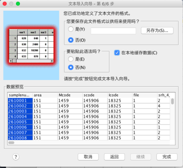Select cell 2610007 in preview
The height and width of the screenshot is (168, 183).
click(20, 132)
